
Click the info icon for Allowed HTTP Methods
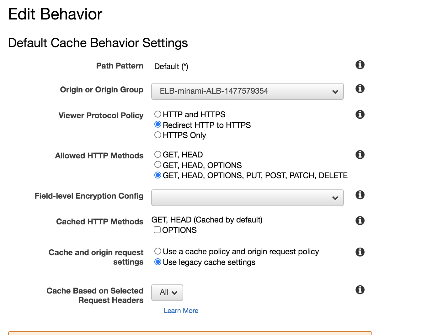pyautogui.click(x=360, y=155)
